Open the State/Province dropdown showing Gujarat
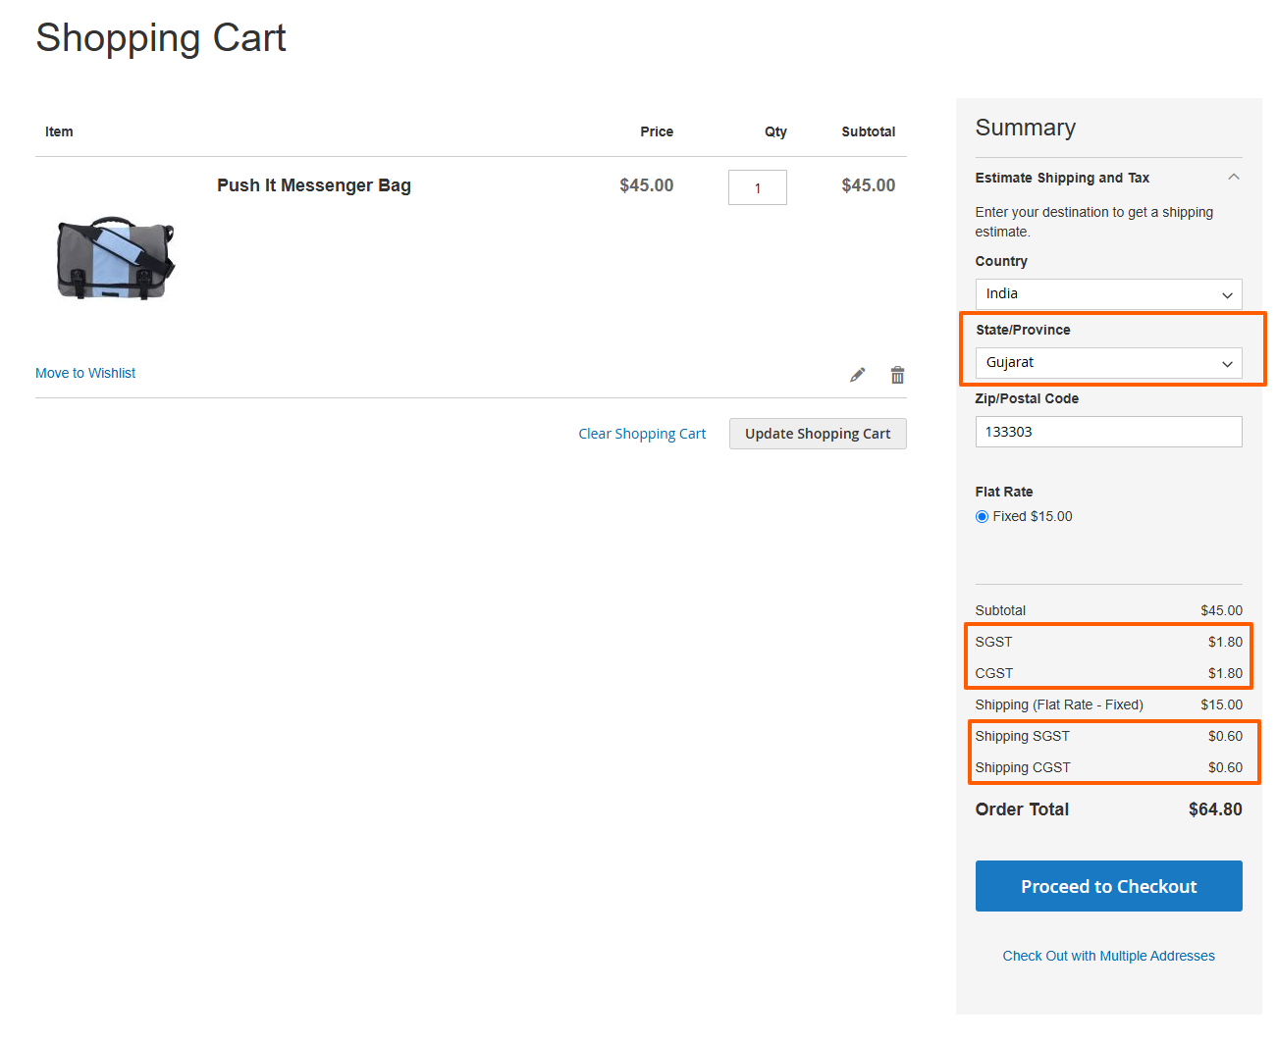Viewport: 1277px width, 1043px height. pyautogui.click(x=1108, y=363)
